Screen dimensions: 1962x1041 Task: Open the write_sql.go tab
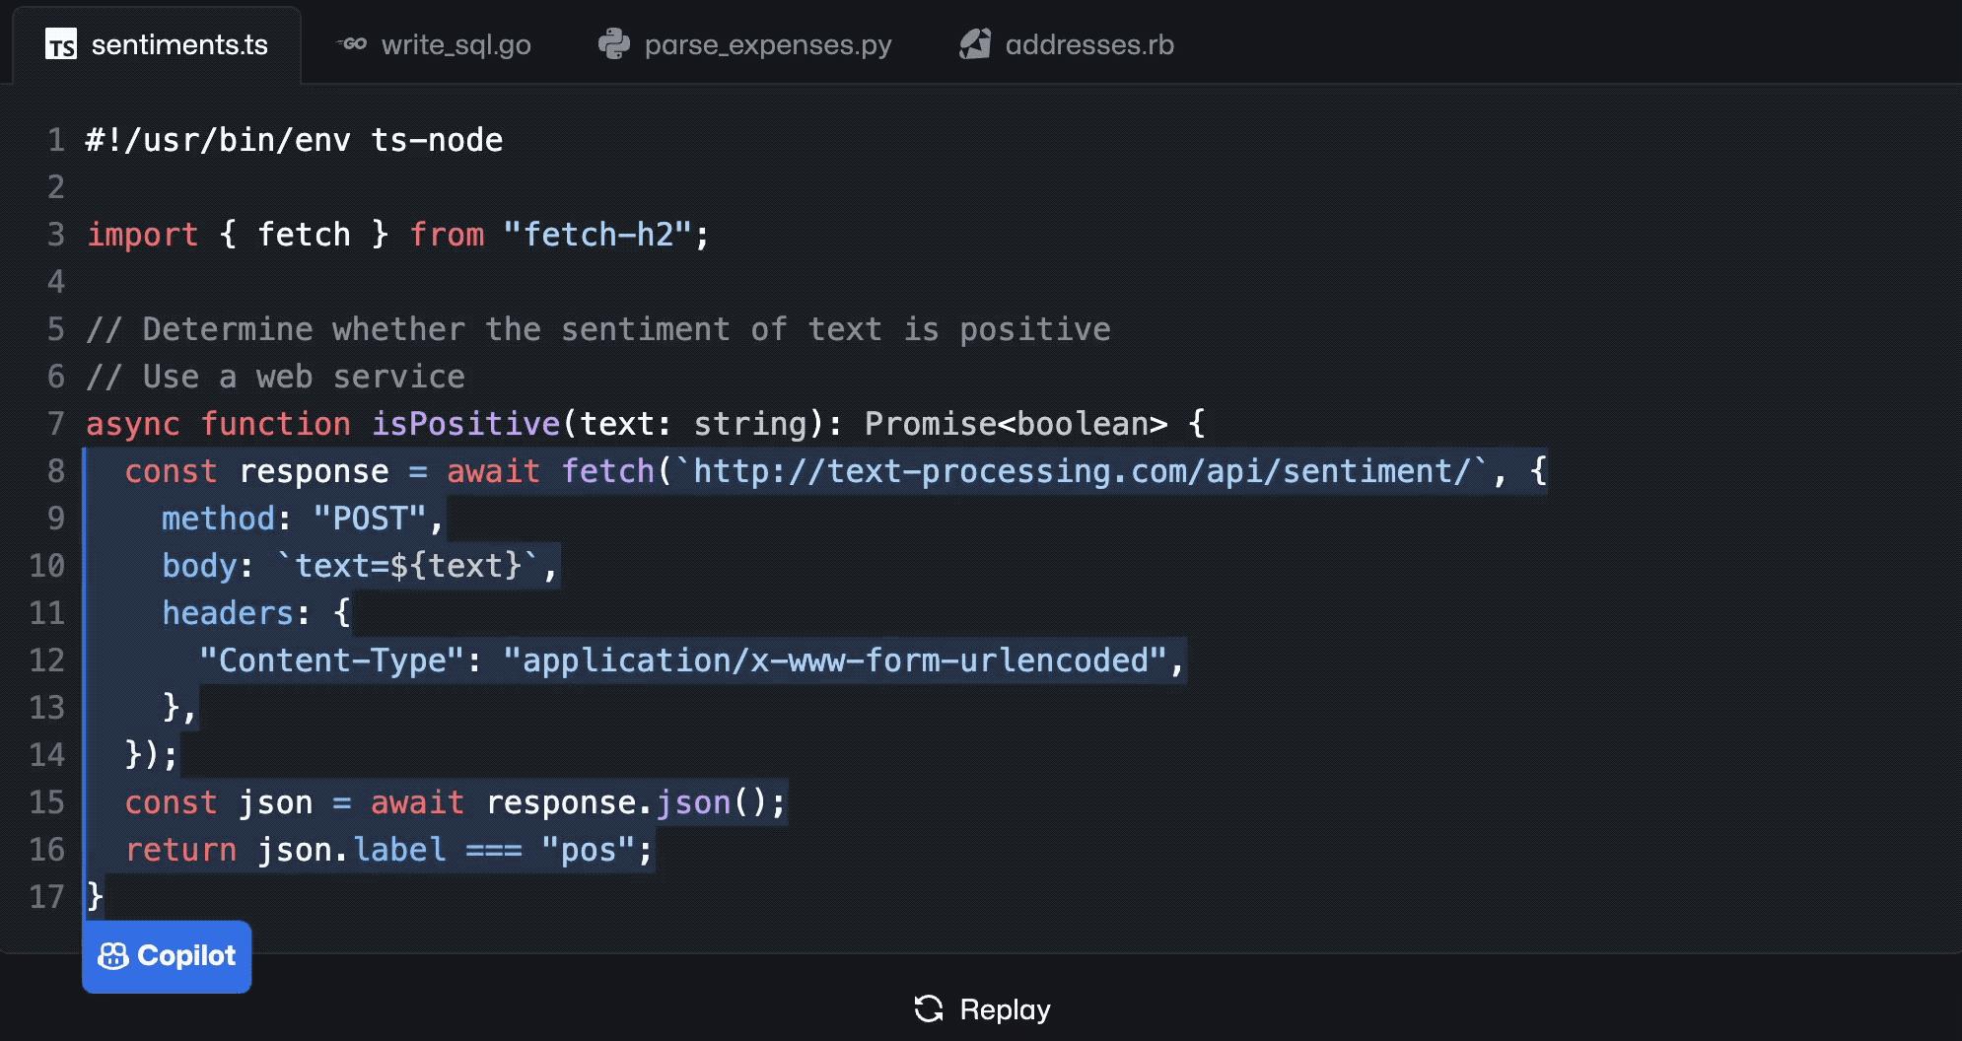point(455,45)
